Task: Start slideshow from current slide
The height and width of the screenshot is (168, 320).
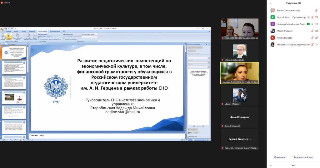Action: click(x=8, y=37)
